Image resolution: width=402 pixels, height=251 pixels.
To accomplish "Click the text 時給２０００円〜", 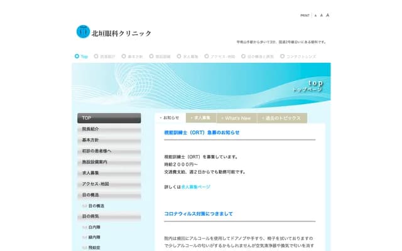I will click(181, 164).
